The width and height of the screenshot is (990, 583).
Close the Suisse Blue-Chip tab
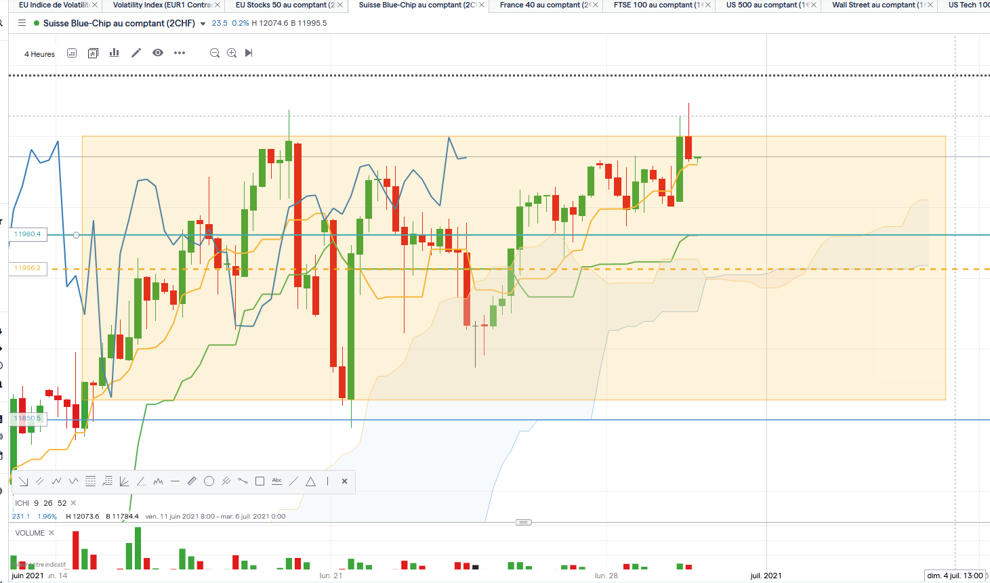(482, 5)
